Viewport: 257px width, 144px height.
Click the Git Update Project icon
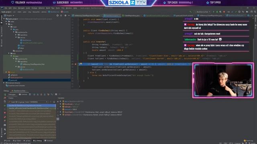point(232,12)
